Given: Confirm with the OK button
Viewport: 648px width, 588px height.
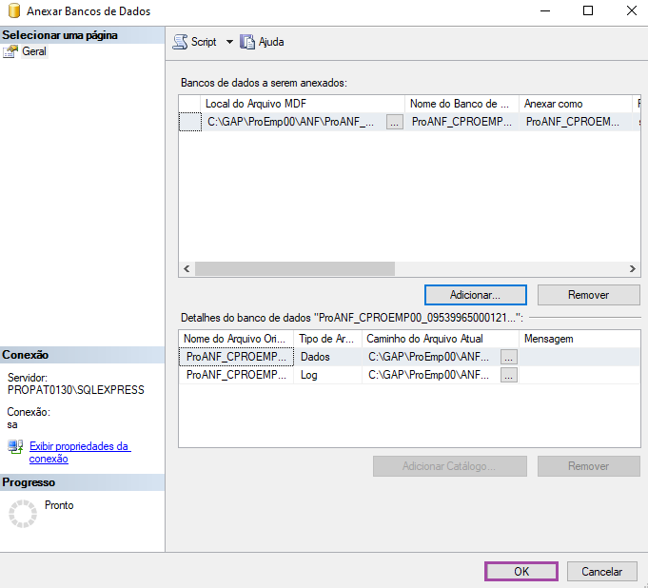Looking at the screenshot, I should (x=521, y=572).
